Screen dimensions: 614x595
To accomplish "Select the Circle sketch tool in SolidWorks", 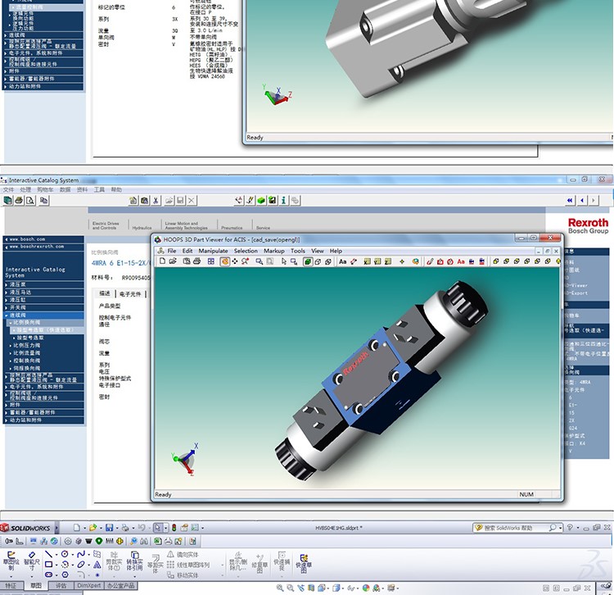I will click(x=65, y=554).
